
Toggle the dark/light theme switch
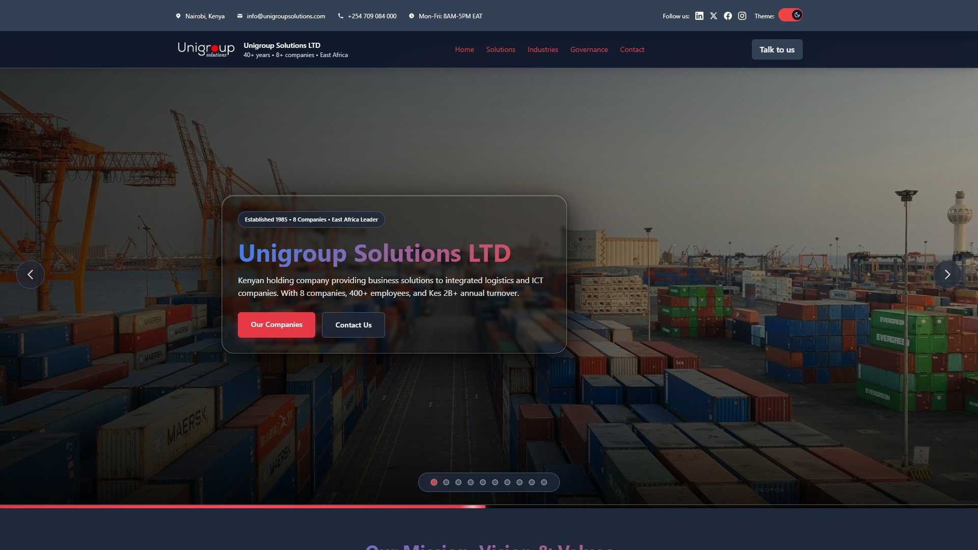790,15
